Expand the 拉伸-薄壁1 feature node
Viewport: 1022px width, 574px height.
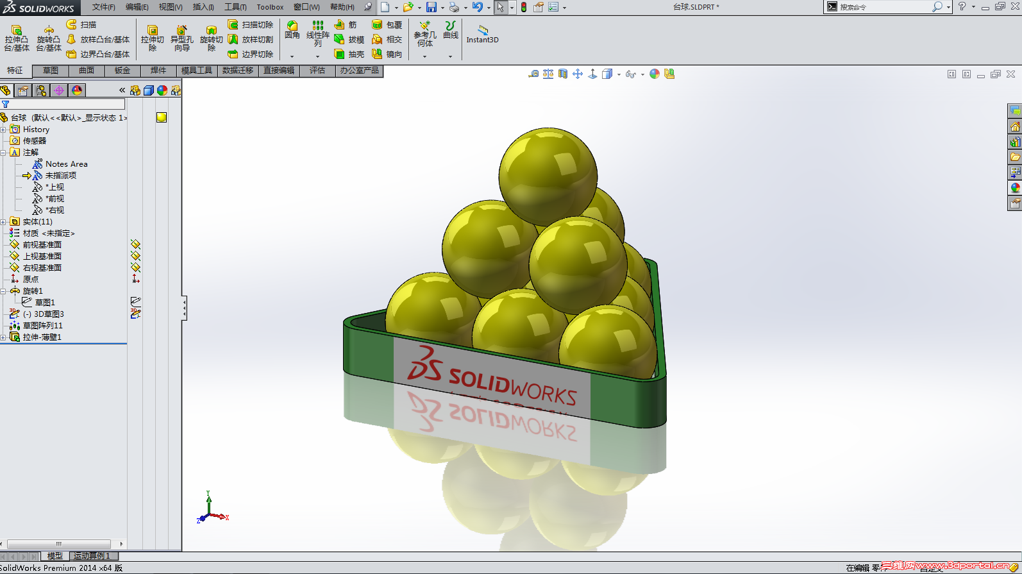[x=3, y=337]
